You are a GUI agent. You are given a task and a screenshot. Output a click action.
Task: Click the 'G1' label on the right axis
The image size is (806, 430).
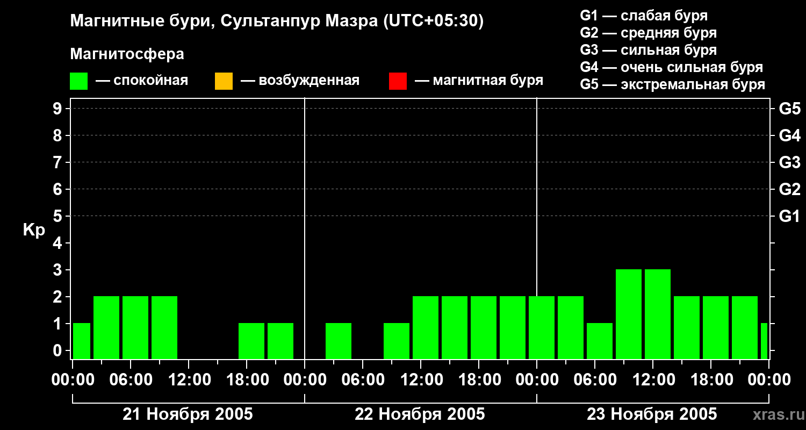pyautogui.click(x=790, y=217)
